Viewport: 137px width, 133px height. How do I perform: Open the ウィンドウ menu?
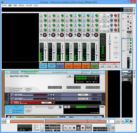[x=29, y=5]
